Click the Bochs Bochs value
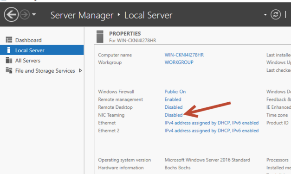Screen dimensions: 291x174 [x=177, y=168]
